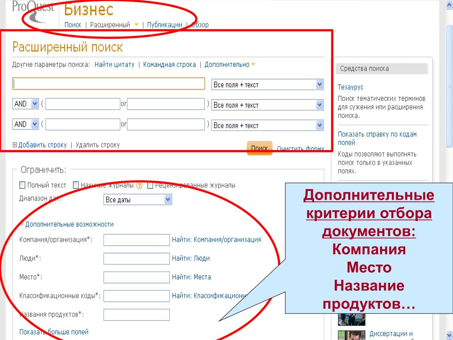This screenshot has height=340, width=453.
Task: Click the vertical scrollbar up arrow
Action: pyautogui.click(x=449, y=4)
